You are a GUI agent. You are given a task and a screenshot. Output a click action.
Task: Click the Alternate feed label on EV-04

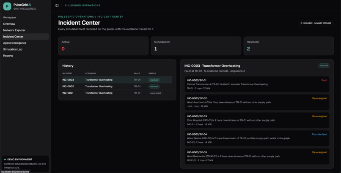click(319, 134)
